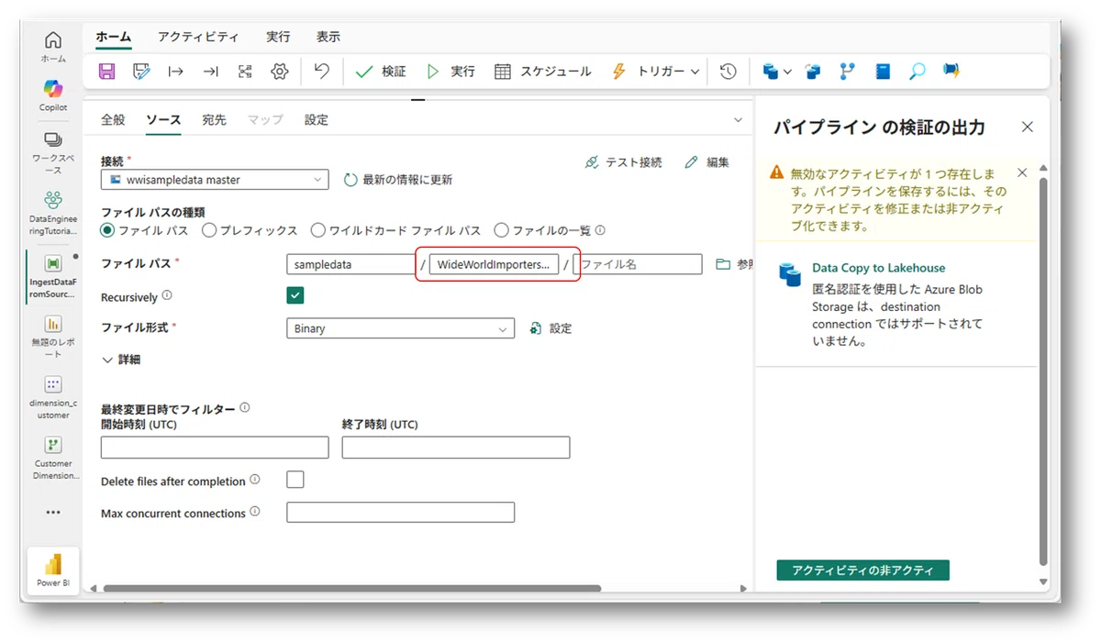
Task: Open 無題のレポート in sidebar
Action: pos(53,337)
